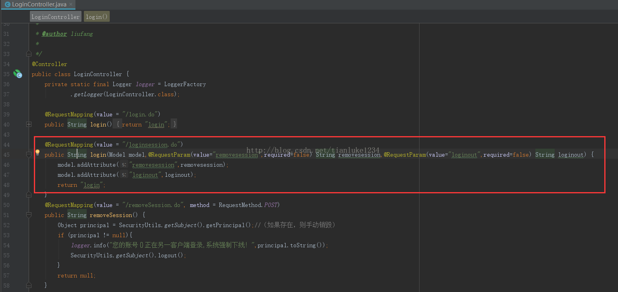Viewport: 618px width, 292px height.
Task: Click the s: parameter hint on line 46
Action: pyautogui.click(x=124, y=165)
